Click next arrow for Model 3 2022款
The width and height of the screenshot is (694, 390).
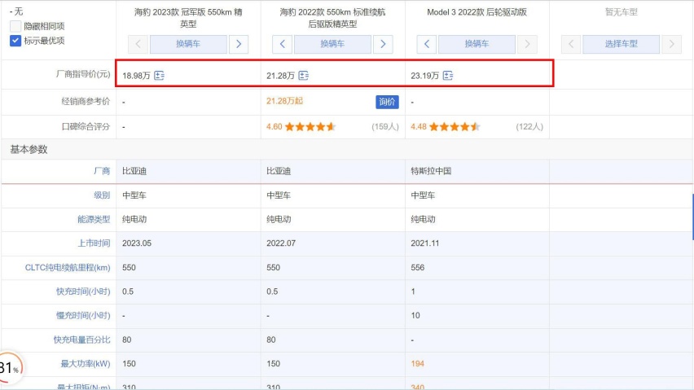tap(527, 44)
